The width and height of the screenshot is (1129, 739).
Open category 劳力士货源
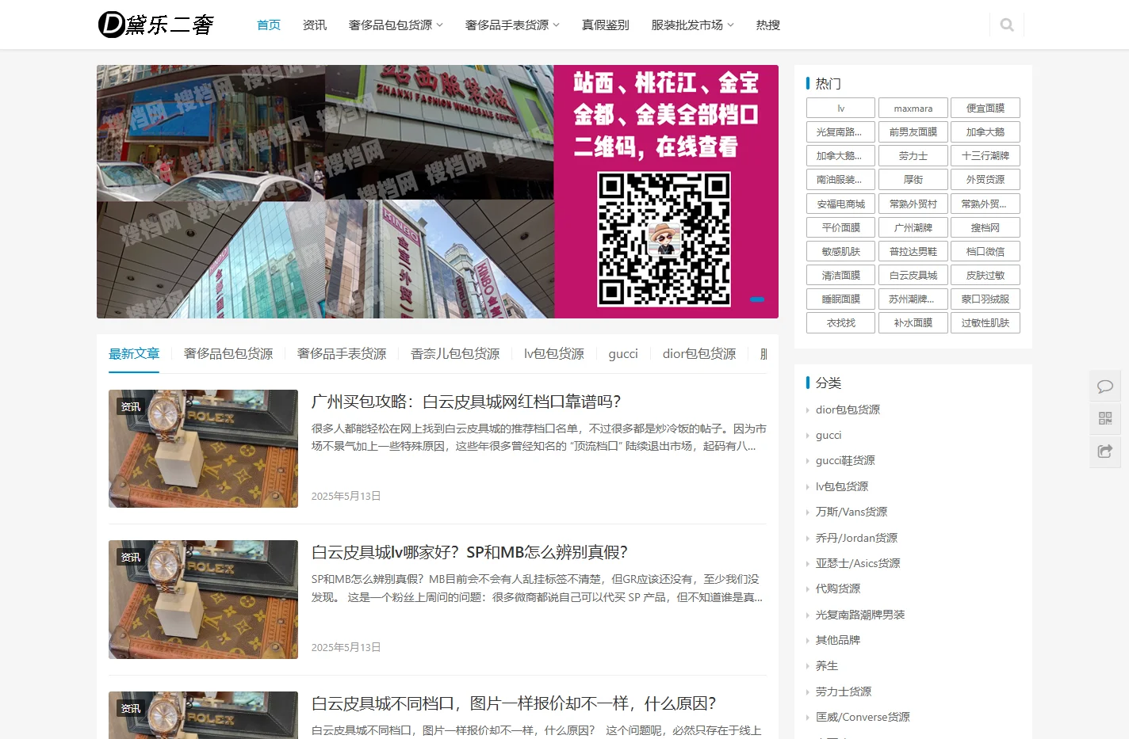[x=844, y=691]
